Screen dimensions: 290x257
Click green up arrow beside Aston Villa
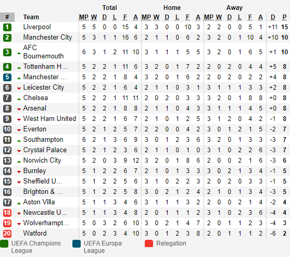(x=19, y=203)
